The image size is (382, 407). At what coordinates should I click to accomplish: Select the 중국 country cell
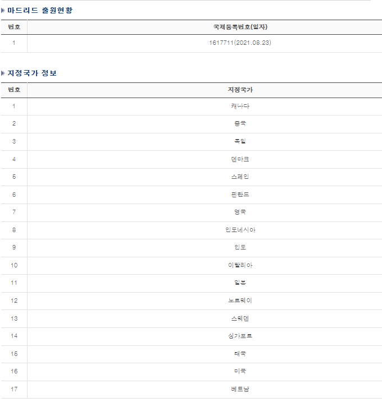click(240, 123)
